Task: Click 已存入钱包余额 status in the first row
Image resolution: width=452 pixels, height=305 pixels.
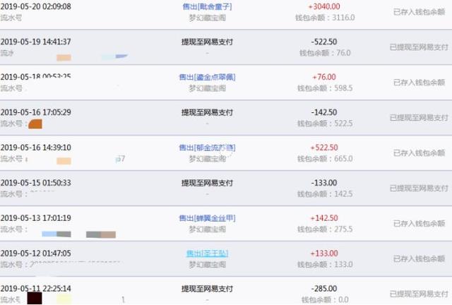Action: click(x=419, y=12)
